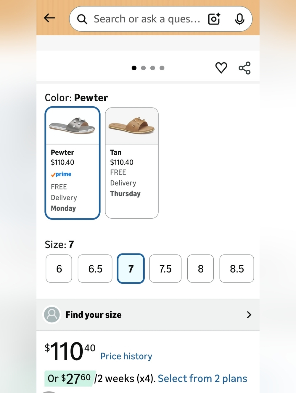Tap the prime badge under Pewter
Screen dimensions: 296x393
(x=61, y=174)
